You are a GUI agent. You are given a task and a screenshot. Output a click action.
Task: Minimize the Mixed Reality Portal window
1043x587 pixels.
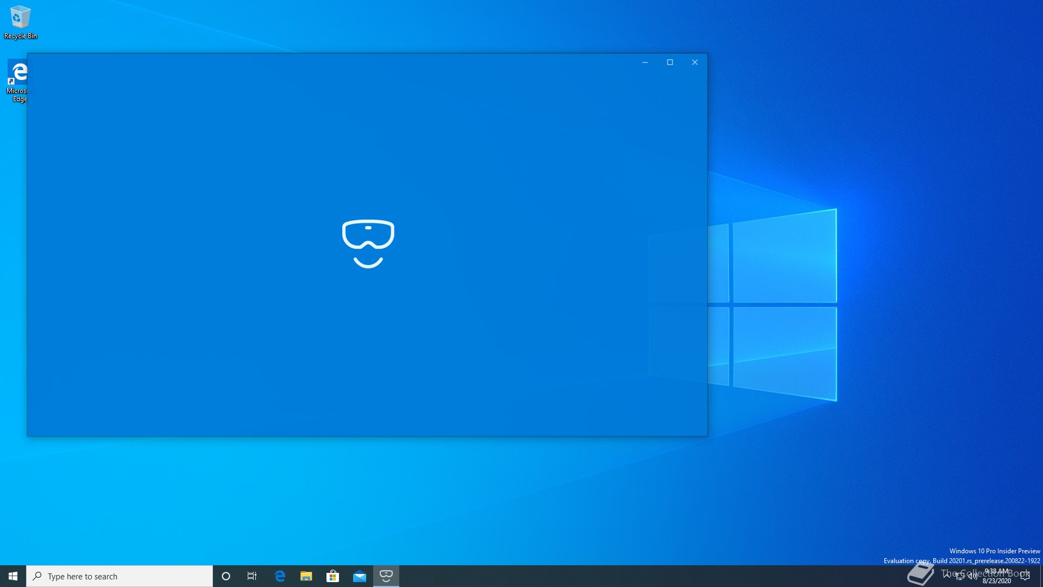(x=645, y=63)
